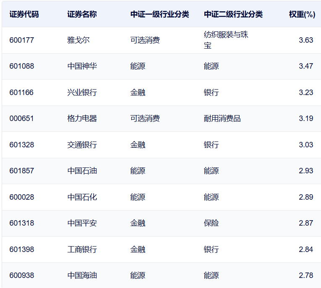Image resolution: width=321 pixels, height=288 pixels.
Task: Select the name 格力电器
Action: (x=82, y=118)
